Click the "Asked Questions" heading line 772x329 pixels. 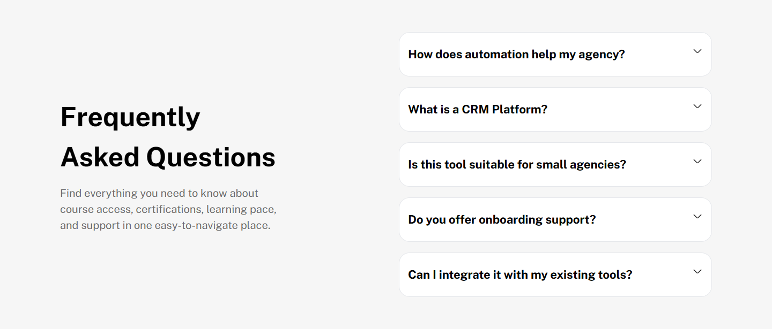tap(168, 157)
